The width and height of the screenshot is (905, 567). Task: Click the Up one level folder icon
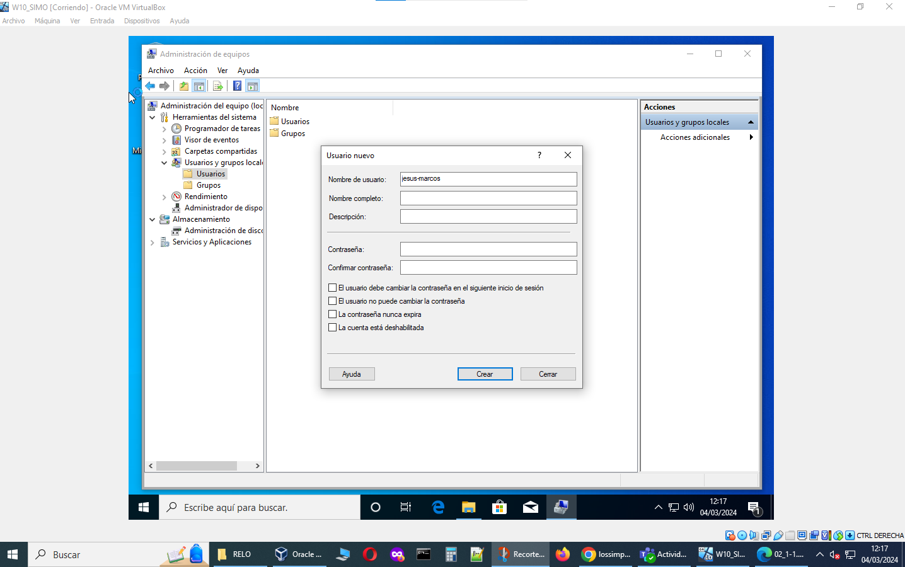pos(183,86)
